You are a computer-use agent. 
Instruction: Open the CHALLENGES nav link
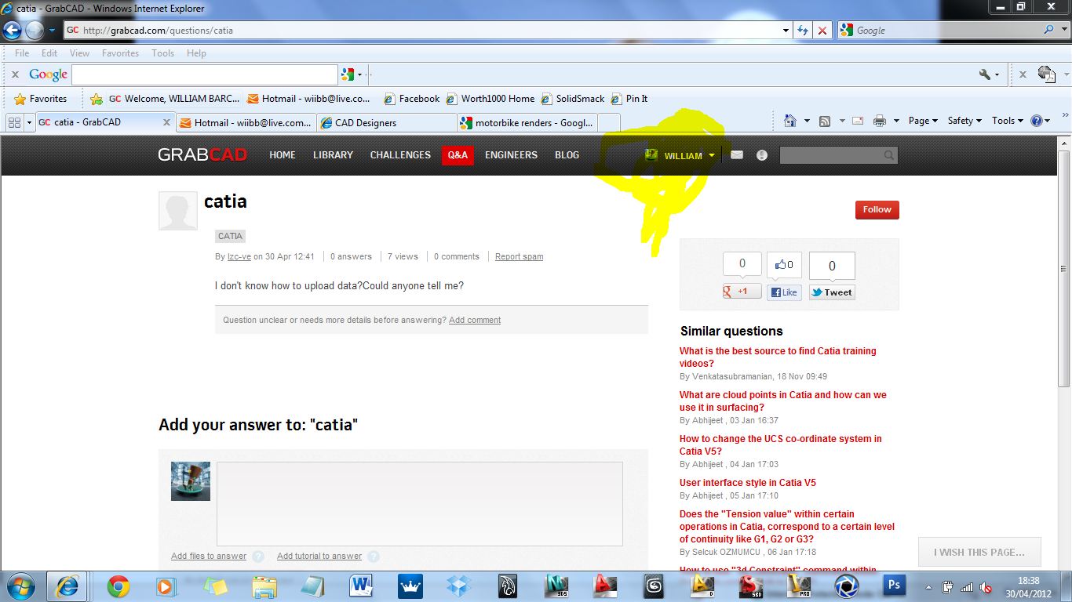click(x=400, y=155)
